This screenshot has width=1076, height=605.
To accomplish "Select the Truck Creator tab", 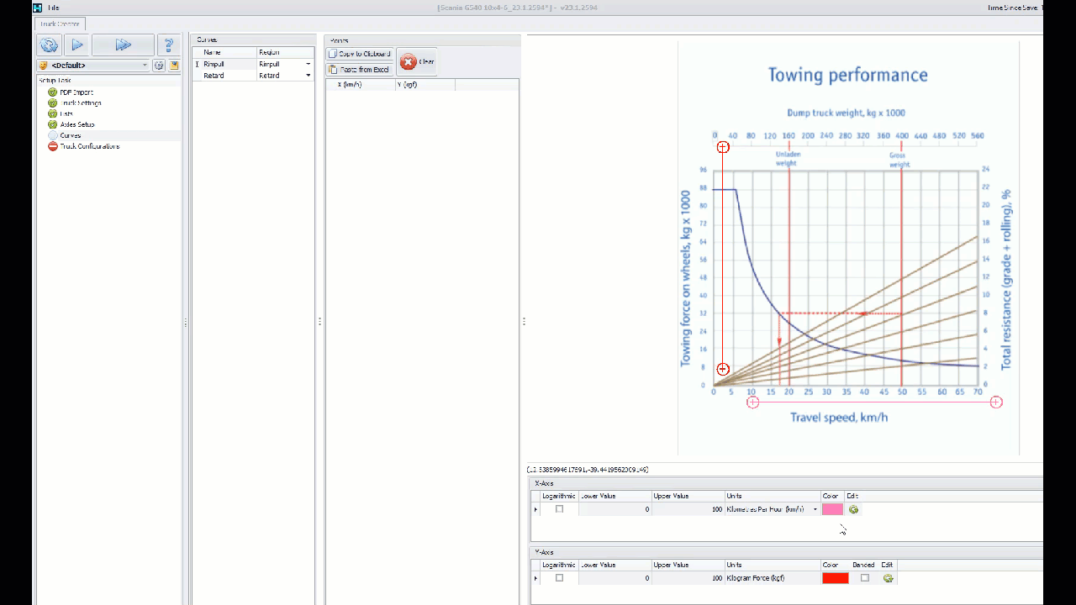I will click(60, 24).
